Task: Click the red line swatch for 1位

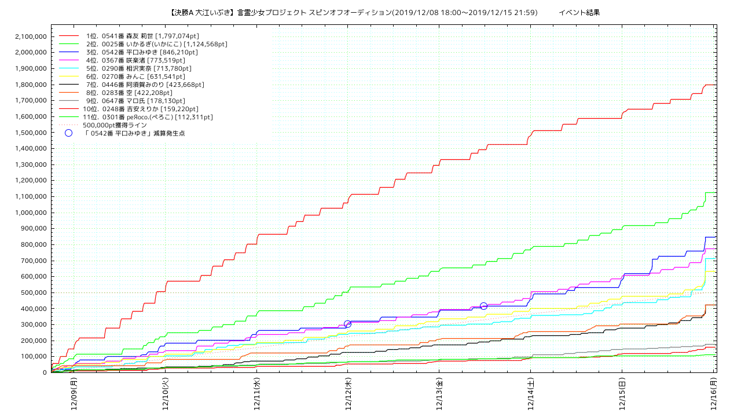Action: click(x=69, y=36)
